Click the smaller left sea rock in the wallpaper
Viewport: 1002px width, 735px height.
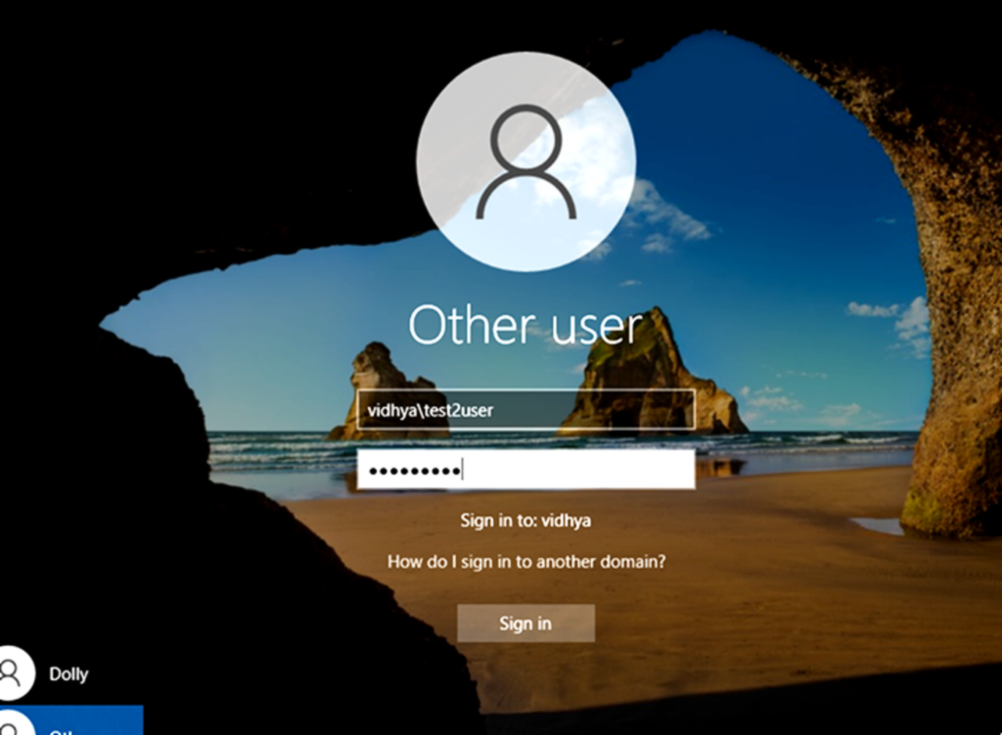[384, 390]
